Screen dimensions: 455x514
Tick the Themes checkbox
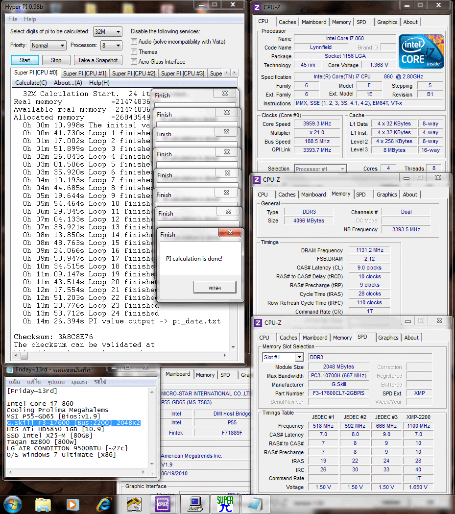click(134, 52)
